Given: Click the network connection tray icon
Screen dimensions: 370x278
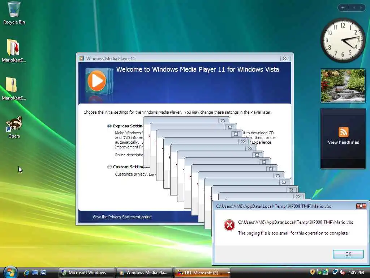Looking at the screenshot, I should [335, 272].
